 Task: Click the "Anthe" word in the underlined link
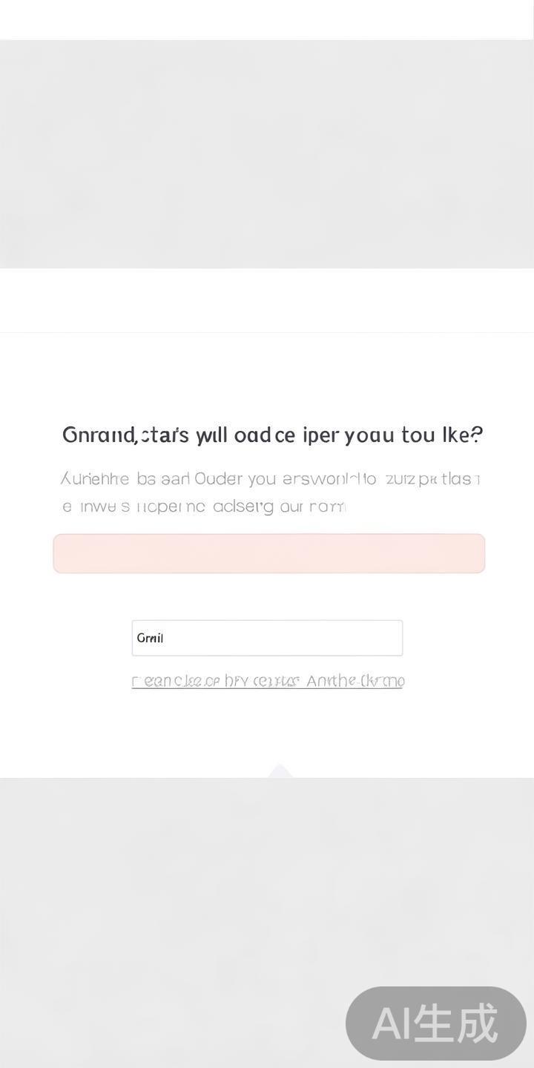pos(331,681)
